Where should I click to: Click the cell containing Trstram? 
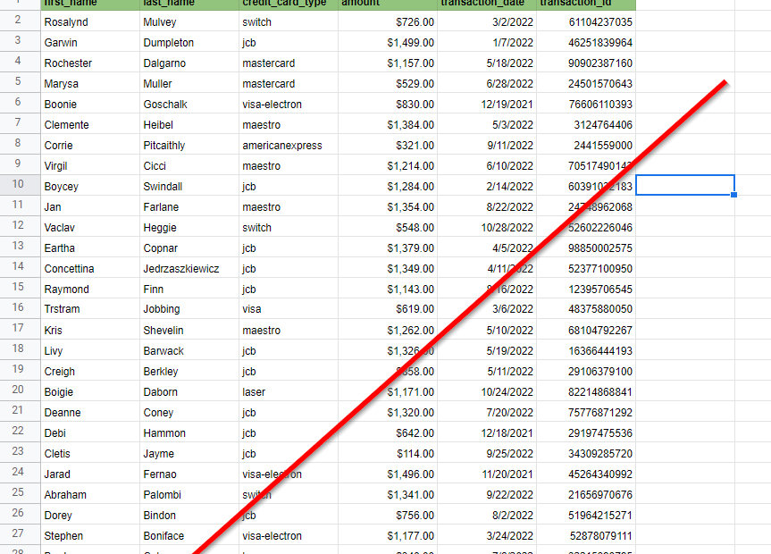pos(90,309)
